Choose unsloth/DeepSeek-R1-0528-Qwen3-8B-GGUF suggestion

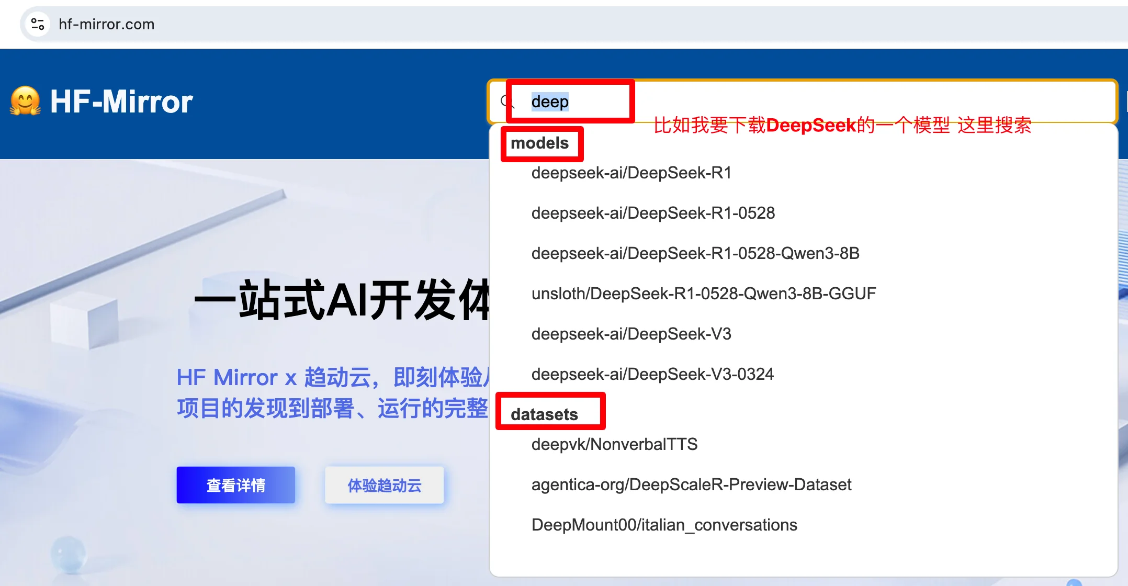point(704,294)
